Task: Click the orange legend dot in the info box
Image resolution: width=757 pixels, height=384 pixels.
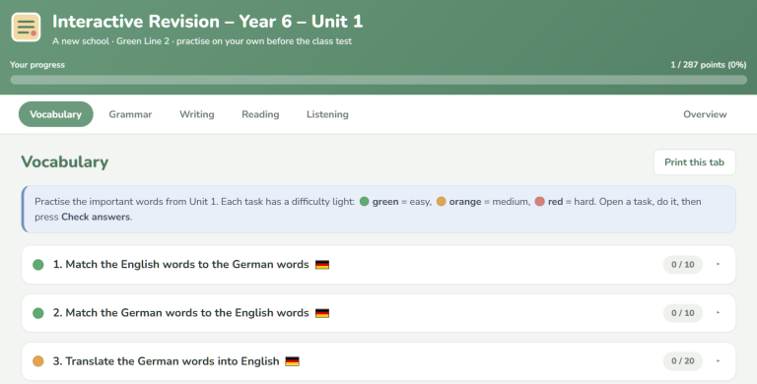Action: tap(442, 201)
